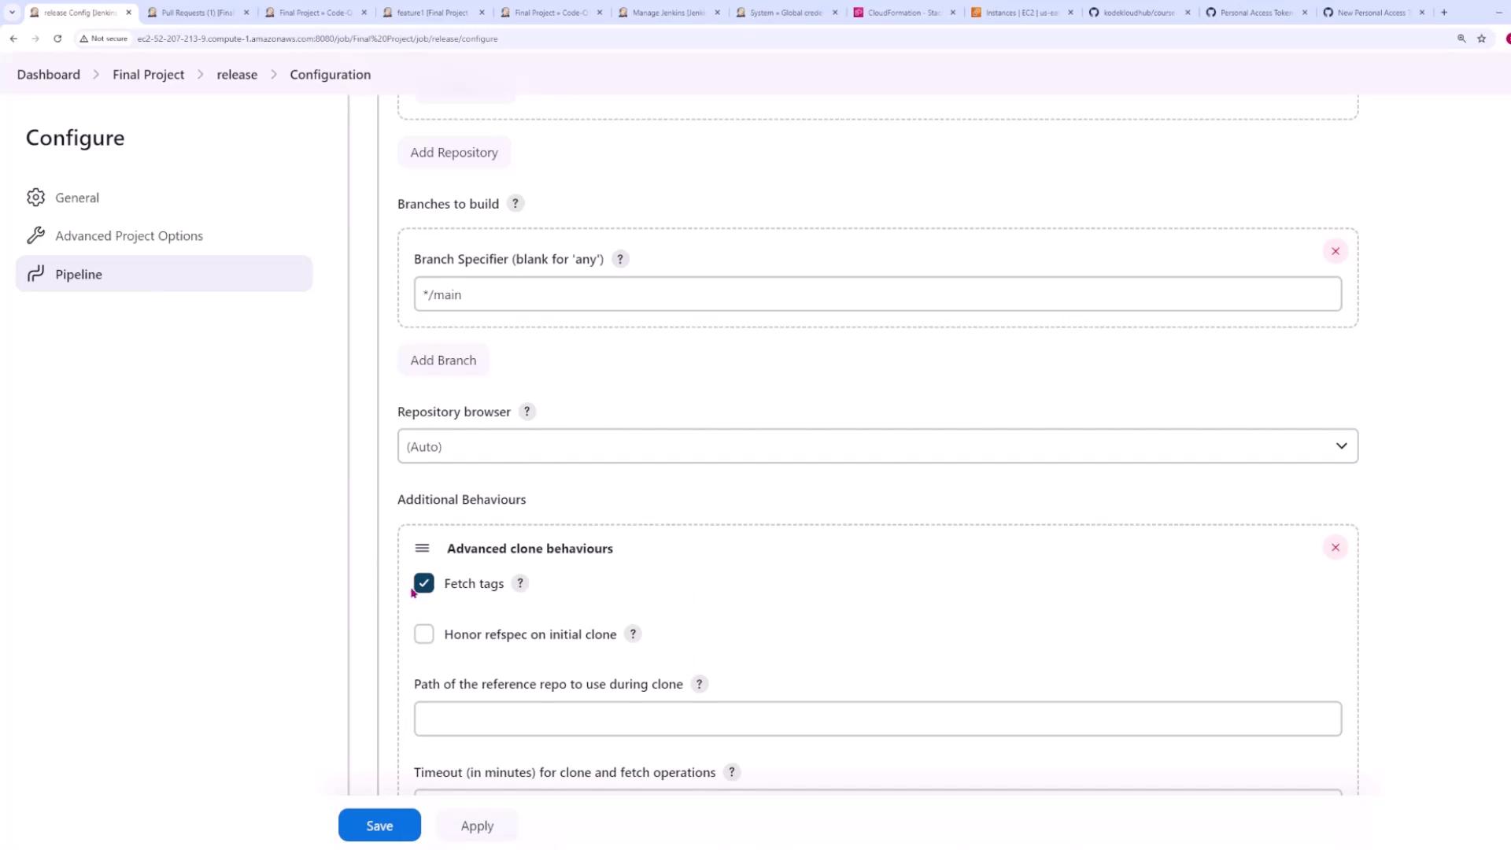Click help icon next to Timeout for clone label

732,772
